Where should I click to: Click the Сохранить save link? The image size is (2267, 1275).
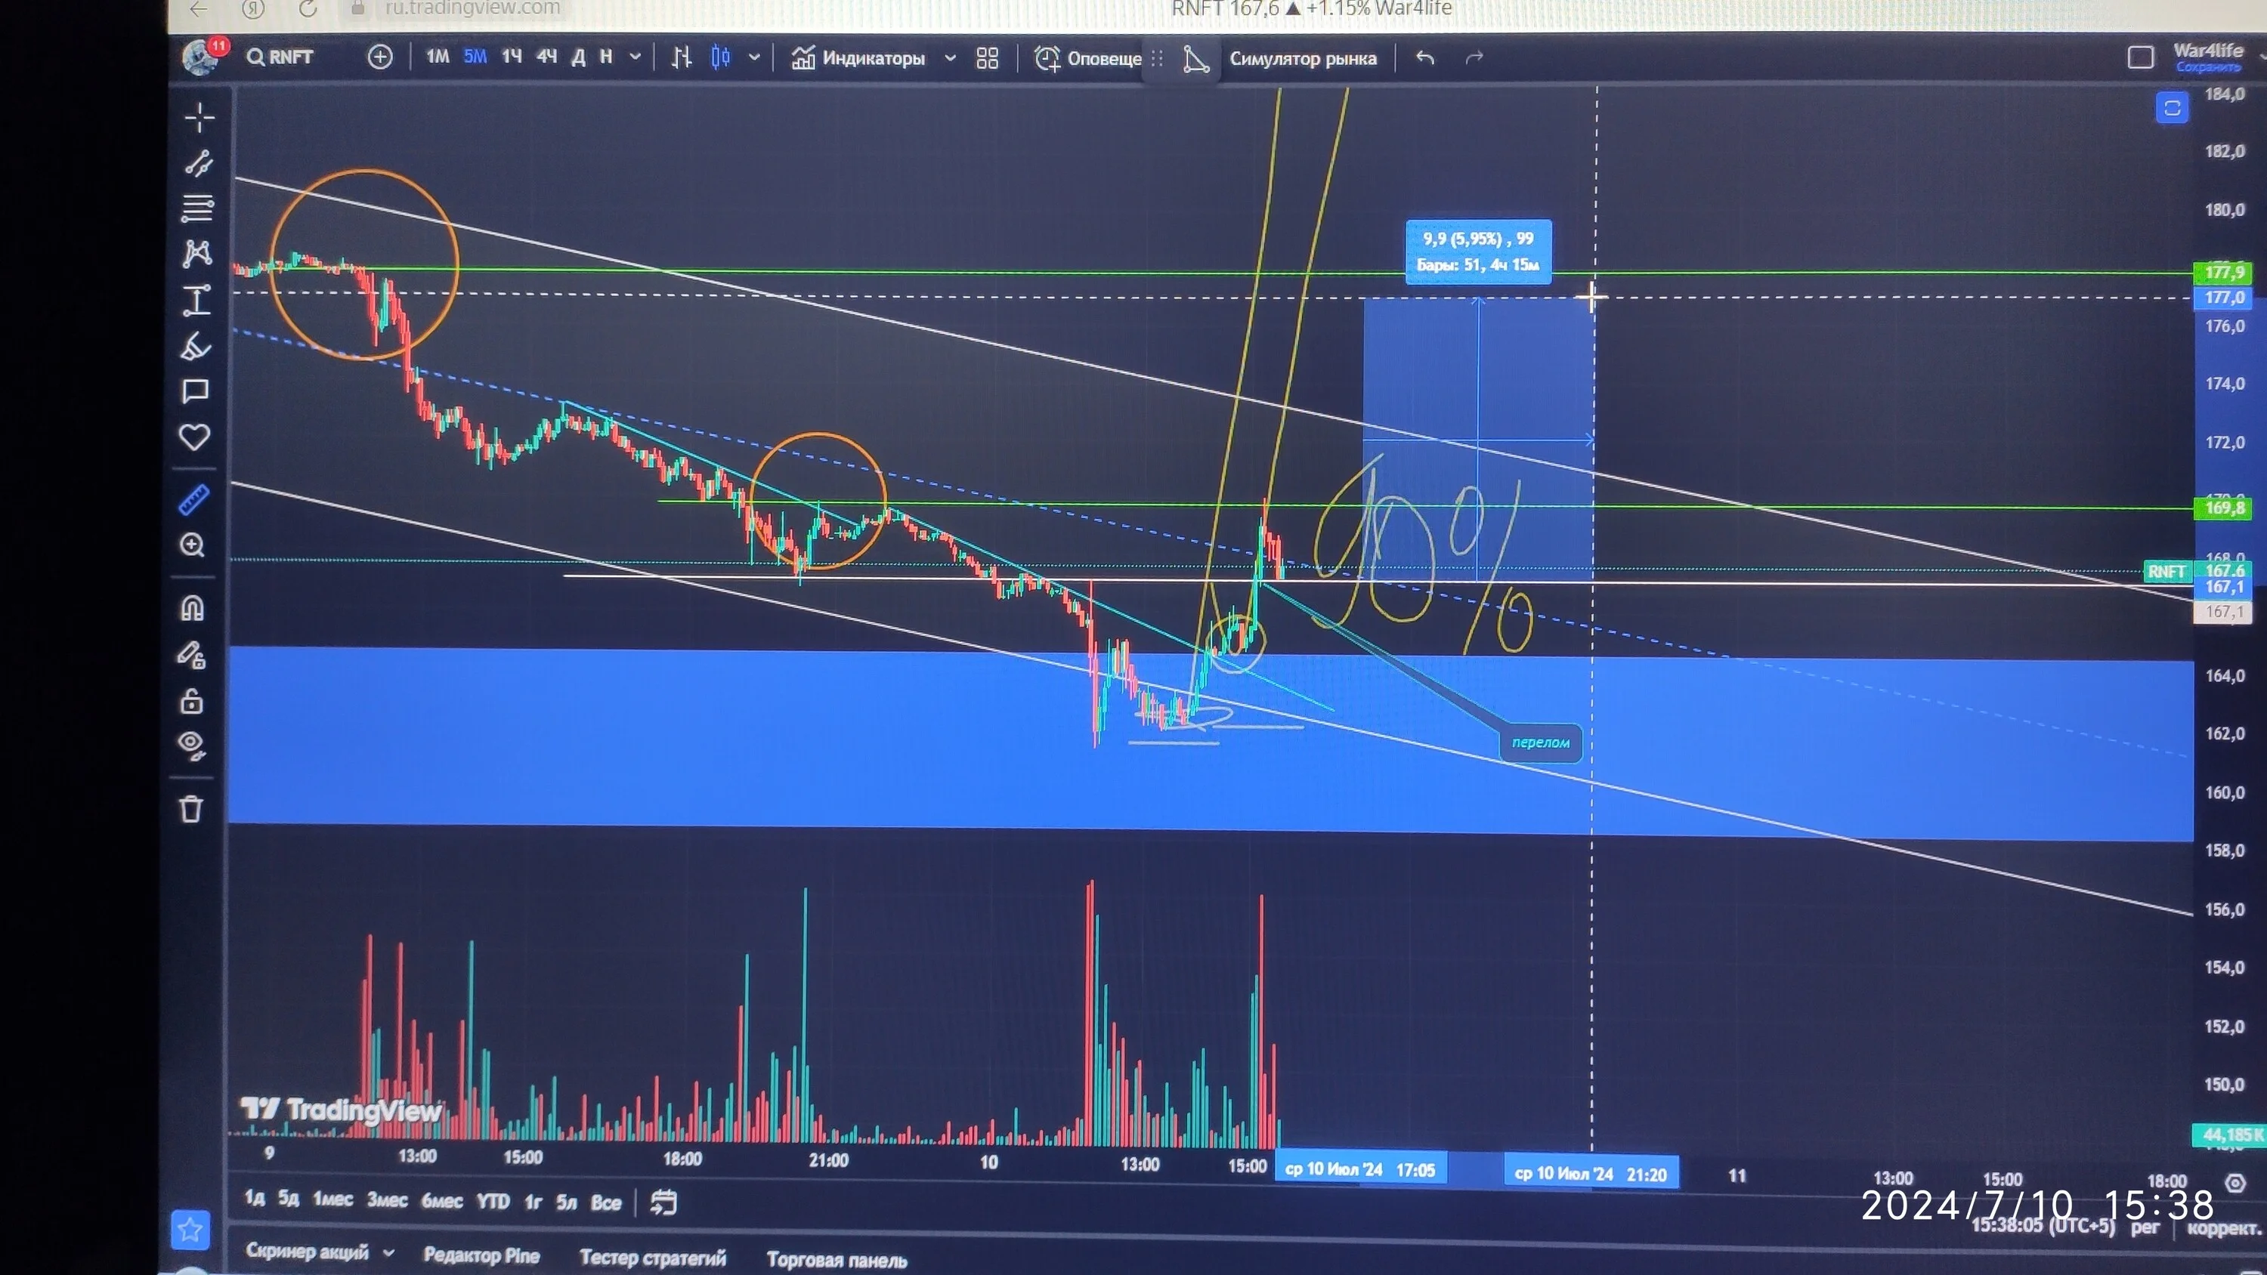[x=2208, y=68]
